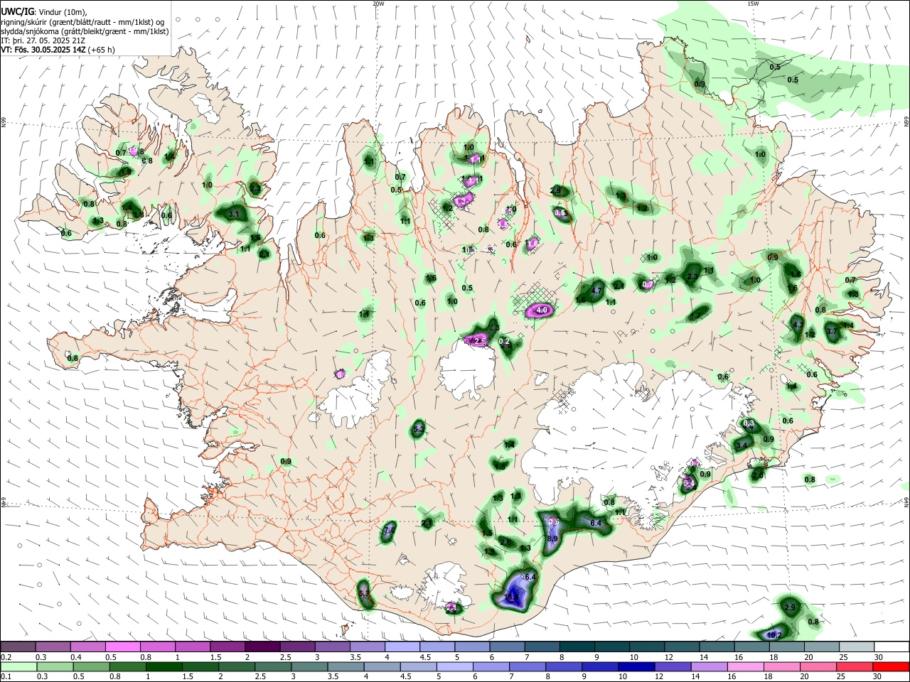This screenshot has width=910, height=682.
Task: Click the 3.1 precipitation value
Action: (235, 213)
